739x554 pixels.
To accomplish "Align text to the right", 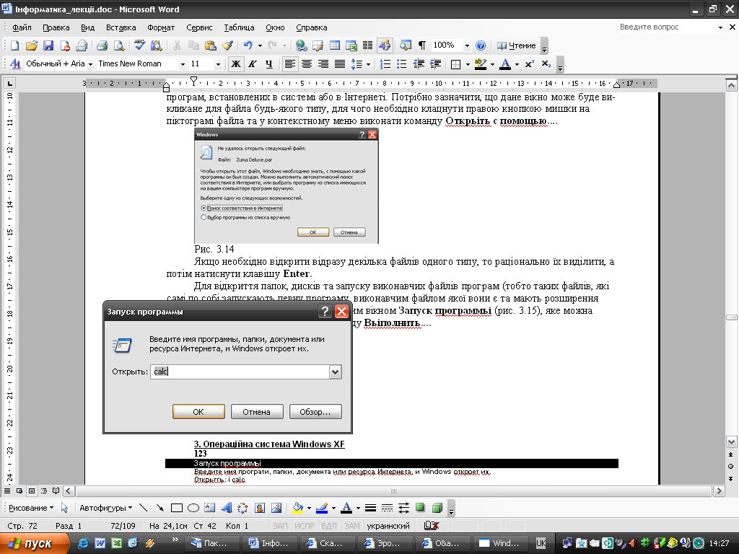I will coord(323,64).
